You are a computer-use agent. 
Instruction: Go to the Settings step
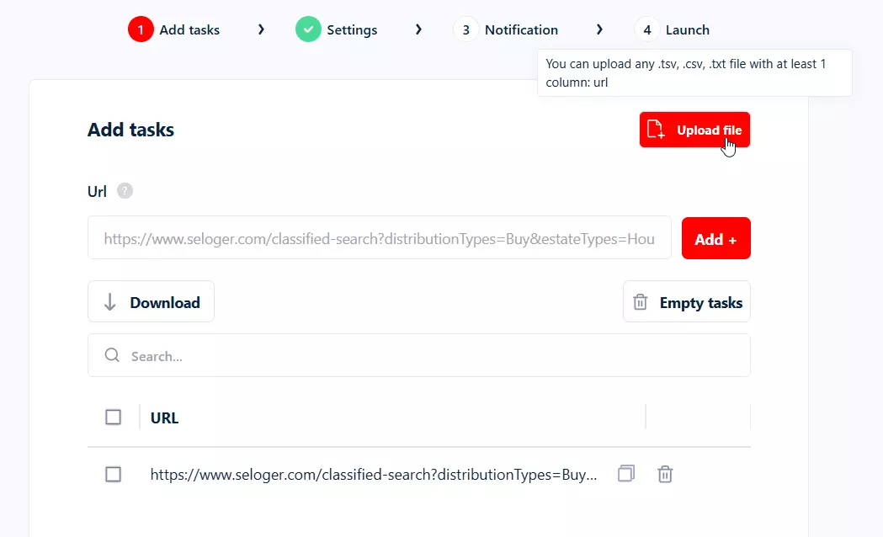pos(337,29)
